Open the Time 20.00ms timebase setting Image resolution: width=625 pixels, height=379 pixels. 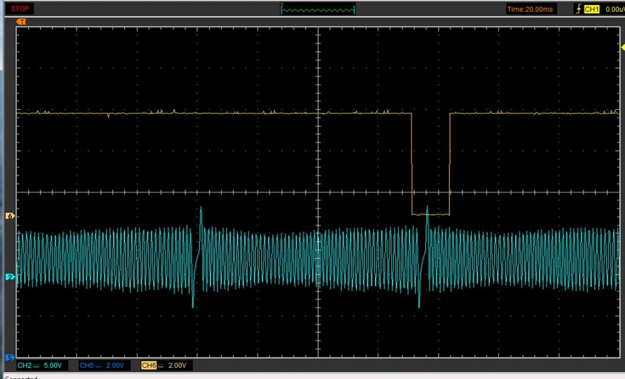tap(531, 9)
